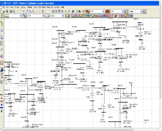
Task: Click the red waveform study mode icon
Action: pos(97,16)
